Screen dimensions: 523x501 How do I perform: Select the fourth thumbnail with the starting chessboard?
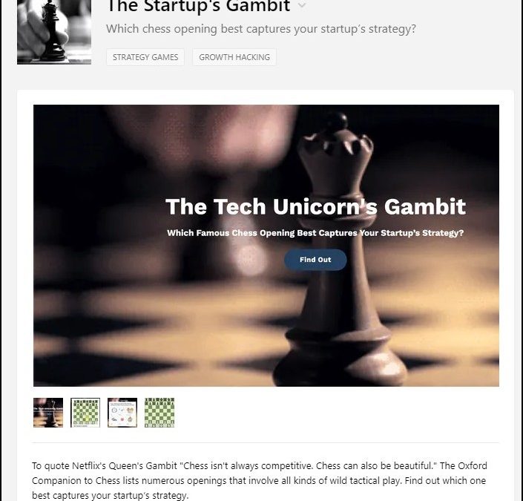(x=159, y=413)
